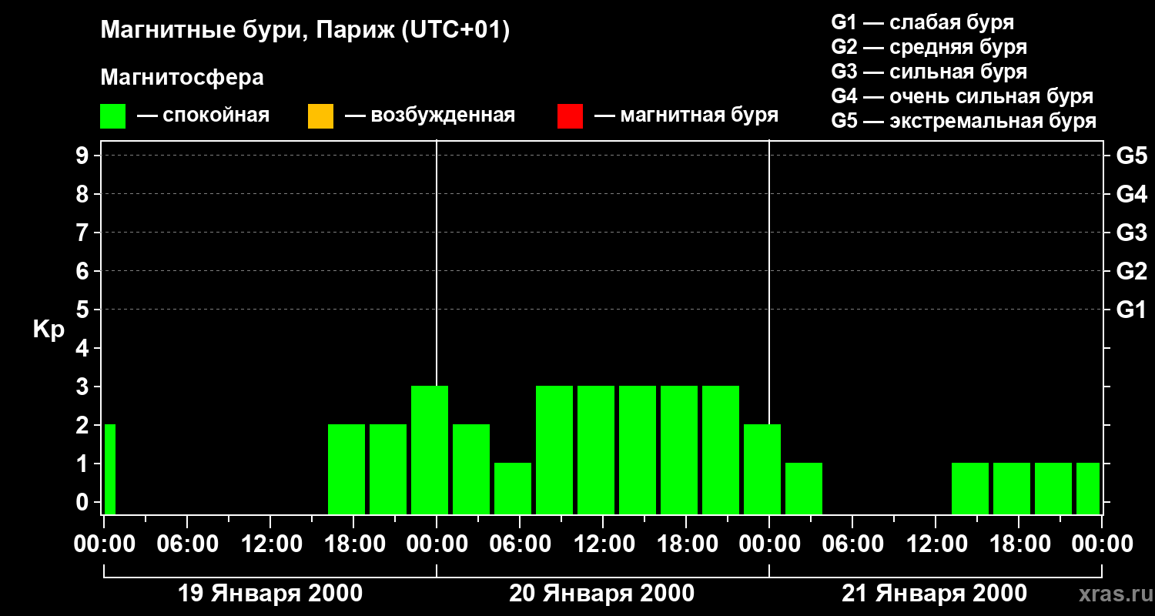Click the G5 label on the right axis

pyautogui.click(x=1131, y=156)
